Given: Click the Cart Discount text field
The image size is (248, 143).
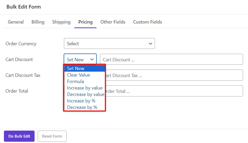Looking at the screenshot, I should coord(172,59).
